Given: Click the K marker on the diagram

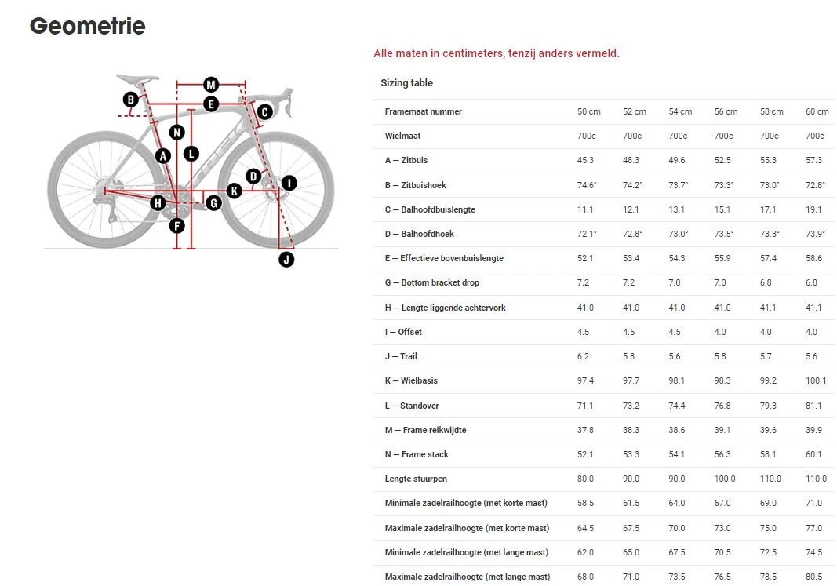Looking at the screenshot, I should (234, 191).
